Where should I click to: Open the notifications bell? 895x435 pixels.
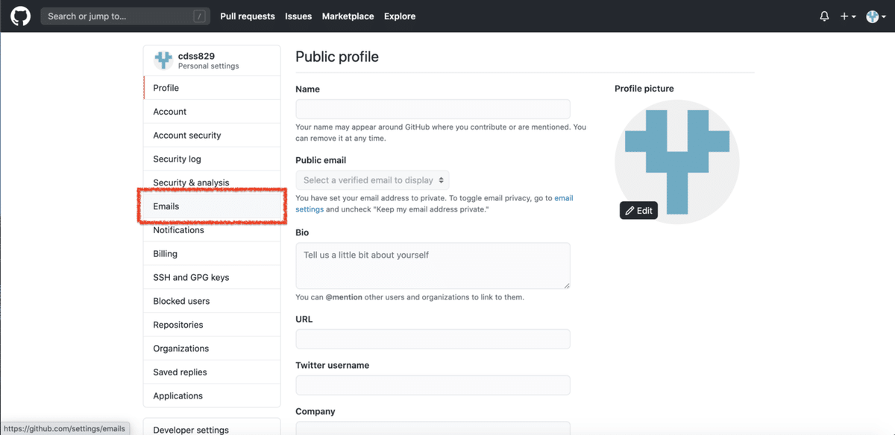(x=824, y=16)
